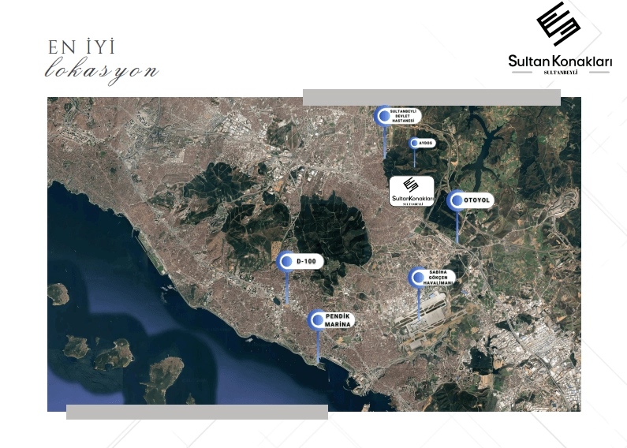Screen dimensions: 627x448
Task: Click the Sultanbeyli Devlet Hastanesi blue pin
Action: 384,116
